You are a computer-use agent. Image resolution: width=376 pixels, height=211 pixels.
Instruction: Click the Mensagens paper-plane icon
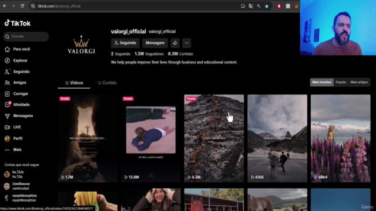(x=7, y=116)
